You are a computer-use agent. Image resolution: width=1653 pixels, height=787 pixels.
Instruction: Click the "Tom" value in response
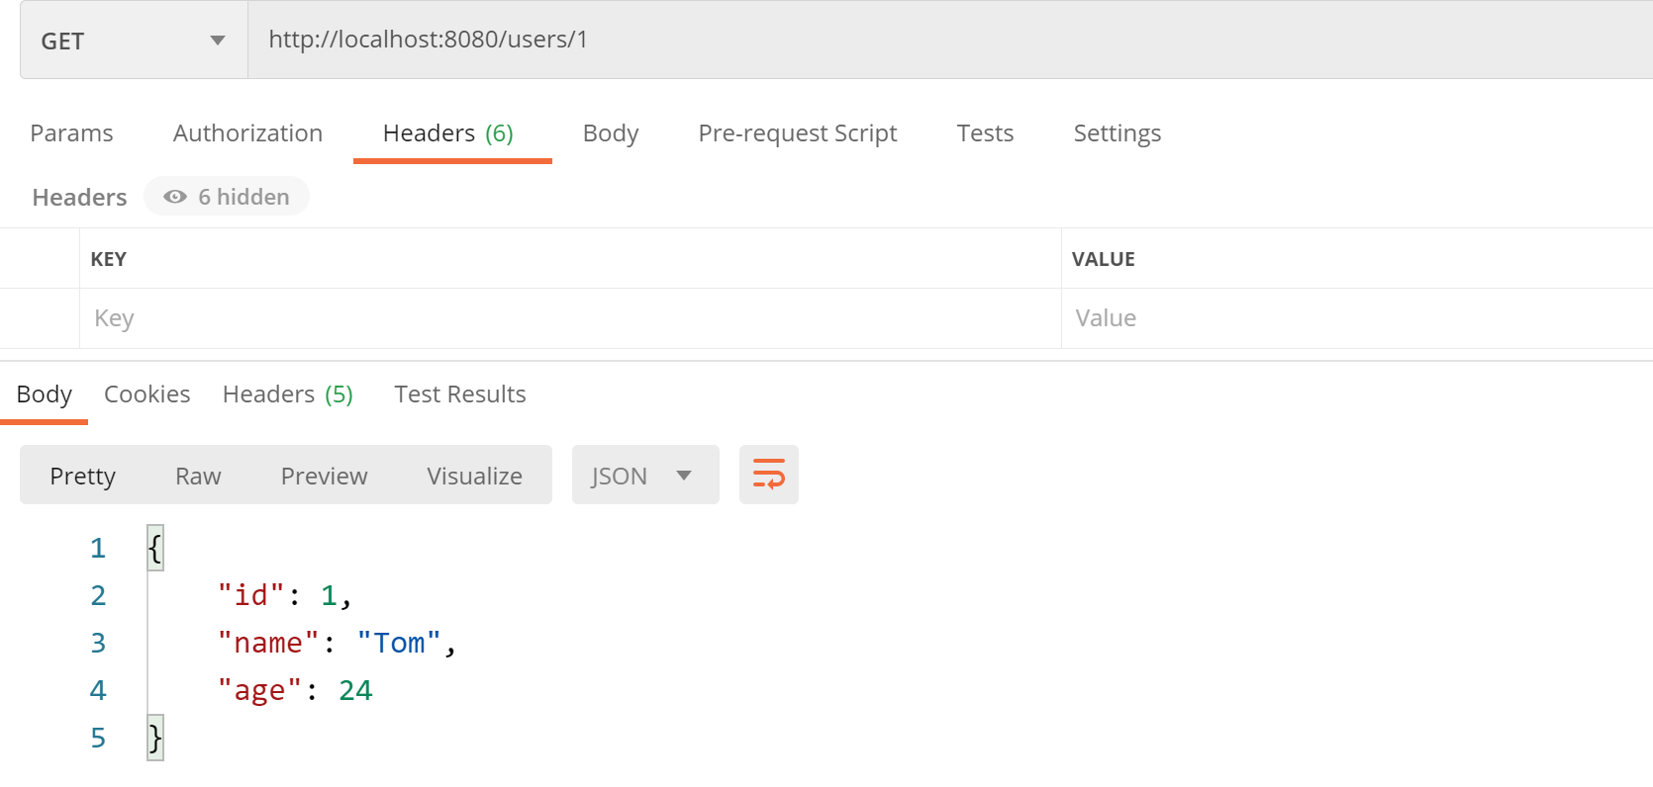[x=399, y=643]
